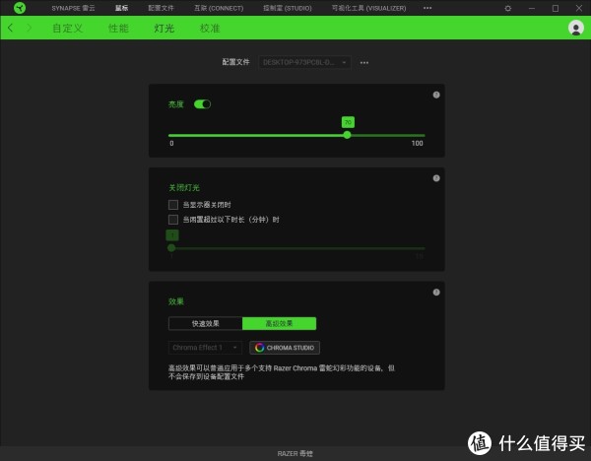Open help icon in brightness panel
The width and height of the screenshot is (591, 461).
[436, 95]
